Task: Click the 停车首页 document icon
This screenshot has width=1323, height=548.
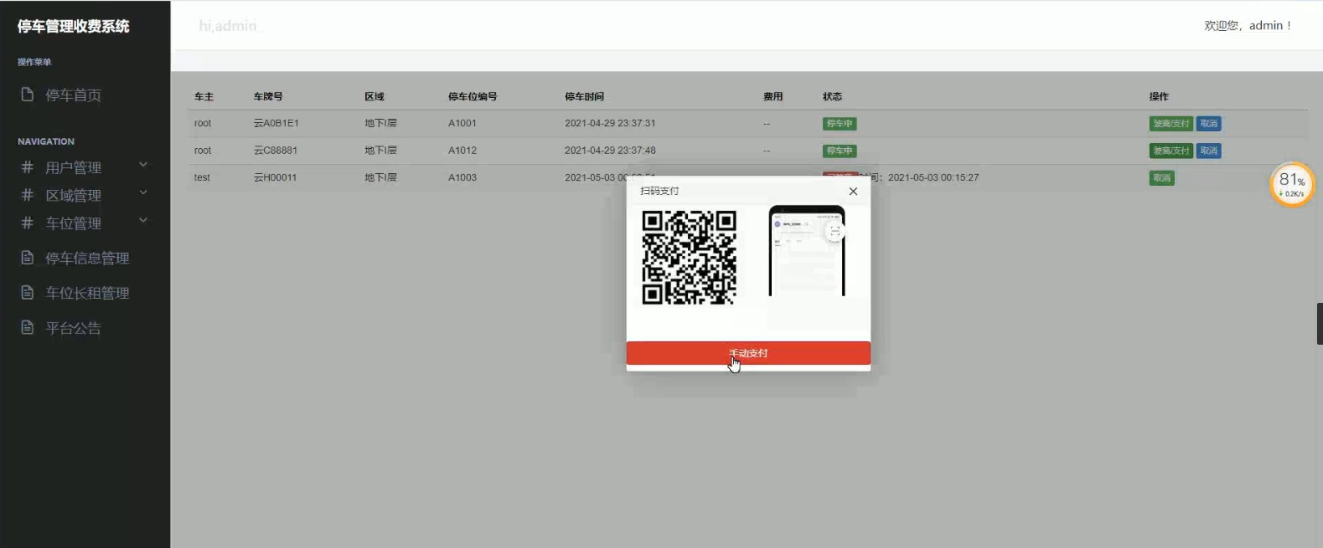Action: tap(27, 95)
